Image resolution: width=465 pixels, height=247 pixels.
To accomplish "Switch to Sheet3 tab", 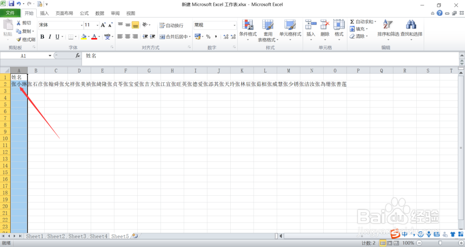I will point(77,236).
